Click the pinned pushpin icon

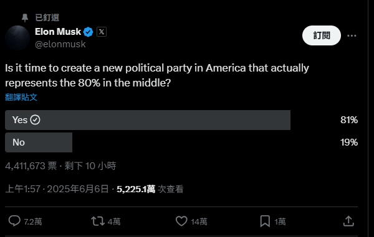point(25,17)
